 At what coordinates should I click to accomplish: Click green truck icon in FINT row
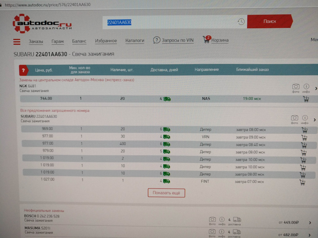[167, 181]
